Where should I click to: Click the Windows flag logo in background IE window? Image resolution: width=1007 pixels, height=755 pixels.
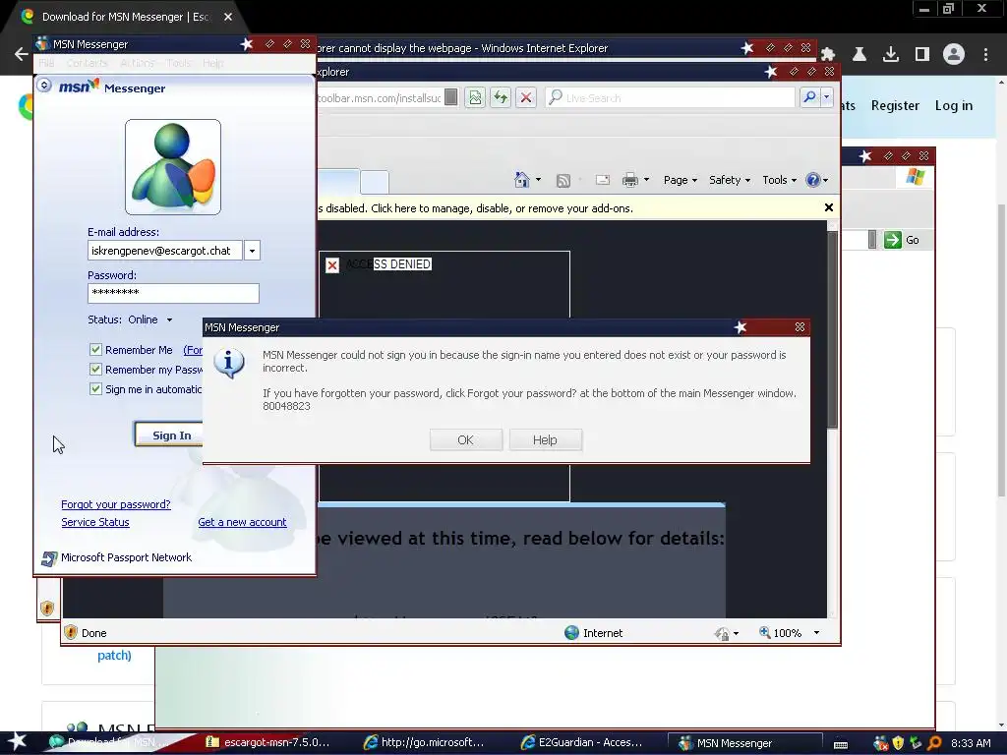[916, 177]
